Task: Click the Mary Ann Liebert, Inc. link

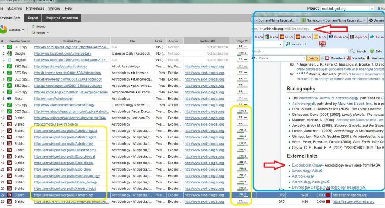Action: pos(355,104)
